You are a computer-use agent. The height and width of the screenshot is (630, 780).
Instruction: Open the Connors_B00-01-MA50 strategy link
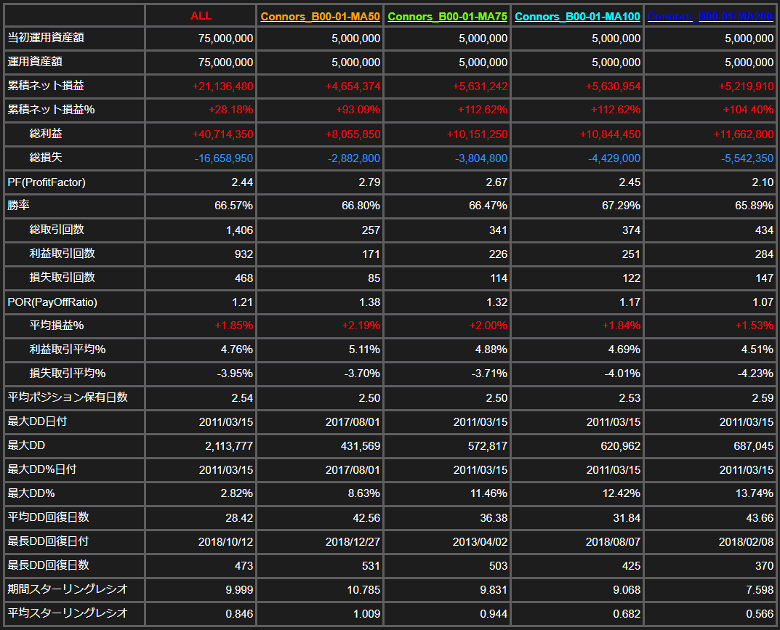320,17
